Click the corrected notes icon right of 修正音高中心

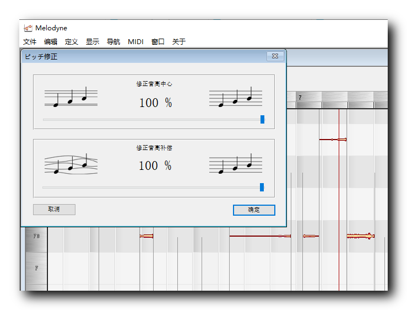[x=236, y=97]
